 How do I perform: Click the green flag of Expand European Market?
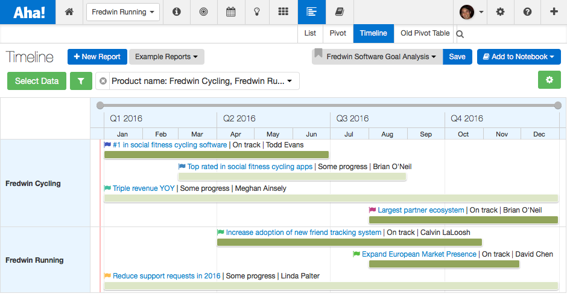point(356,254)
